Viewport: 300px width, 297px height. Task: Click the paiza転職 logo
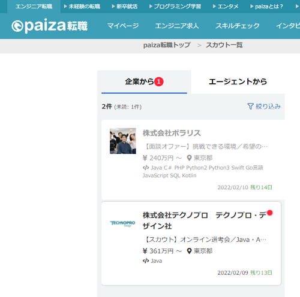click(x=49, y=26)
